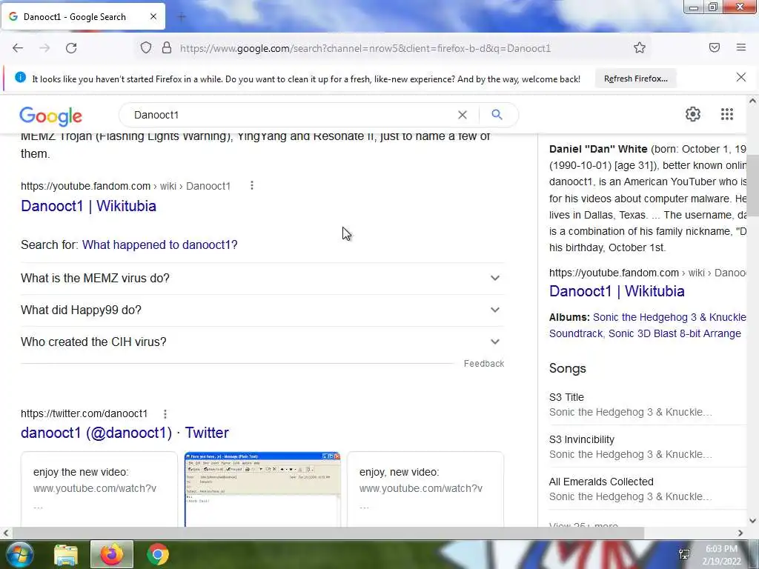This screenshot has height=569, width=759.
Task: Click the Feedback link under the questions
Action: tap(483, 363)
